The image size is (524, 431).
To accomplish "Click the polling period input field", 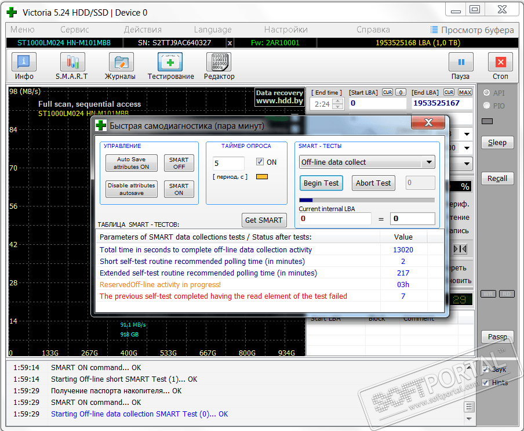I will pos(229,163).
